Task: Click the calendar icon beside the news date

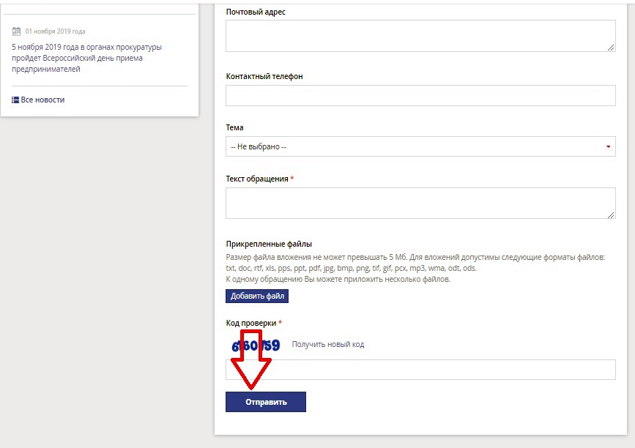Action: (x=16, y=31)
